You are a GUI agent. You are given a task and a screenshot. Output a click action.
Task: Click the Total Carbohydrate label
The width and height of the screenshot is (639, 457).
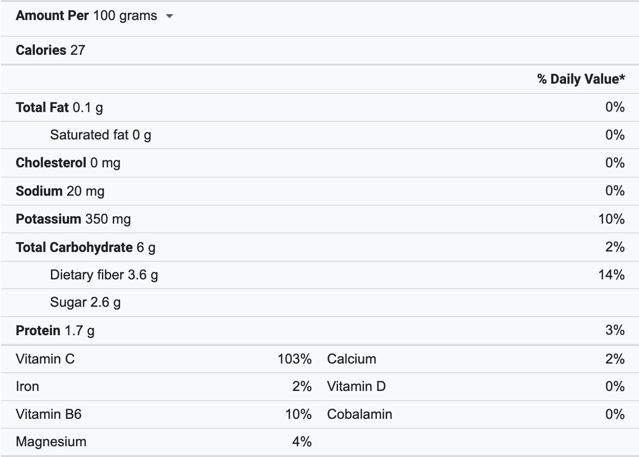[x=74, y=247]
